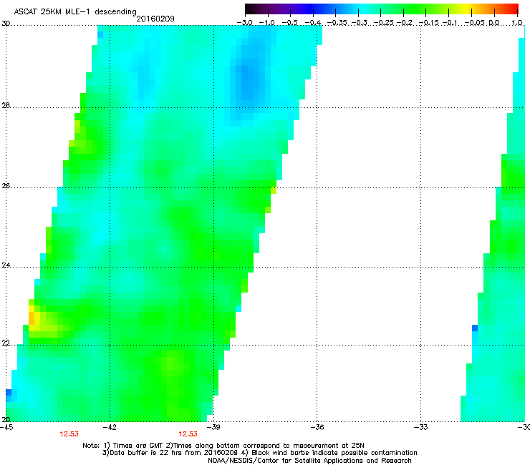Click the -0.05 color scale label

(x=474, y=23)
